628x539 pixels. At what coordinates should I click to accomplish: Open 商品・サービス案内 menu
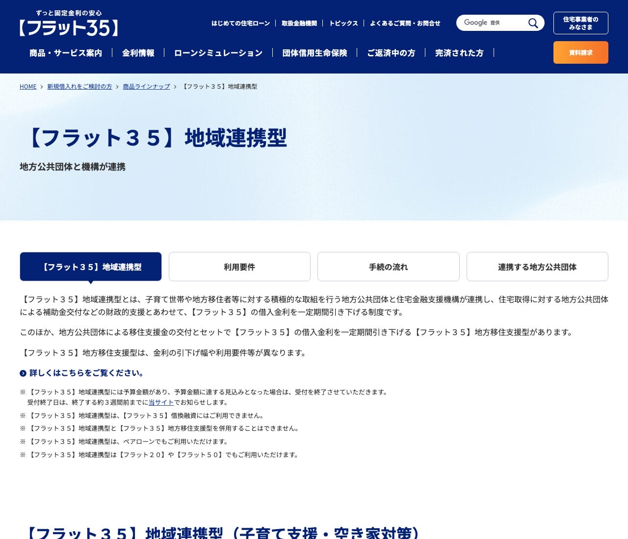[66, 53]
